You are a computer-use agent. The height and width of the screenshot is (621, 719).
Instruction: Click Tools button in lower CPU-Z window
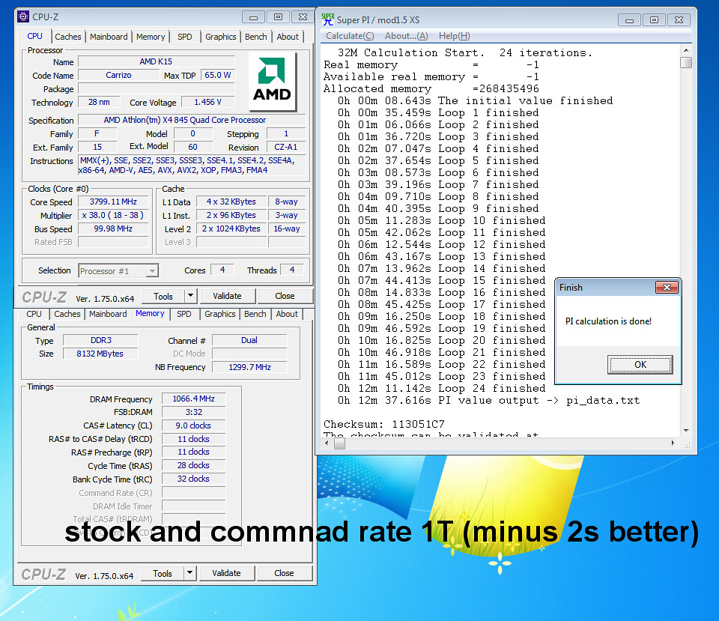pyautogui.click(x=163, y=573)
